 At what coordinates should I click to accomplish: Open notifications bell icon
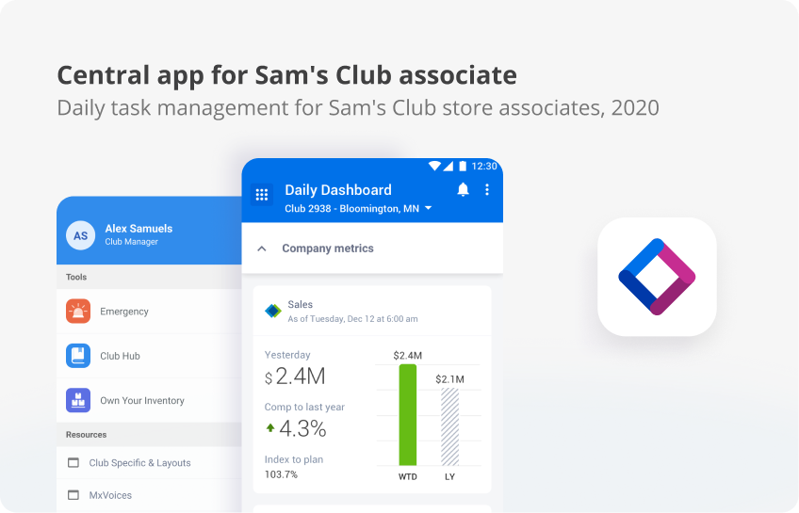pyautogui.click(x=463, y=190)
